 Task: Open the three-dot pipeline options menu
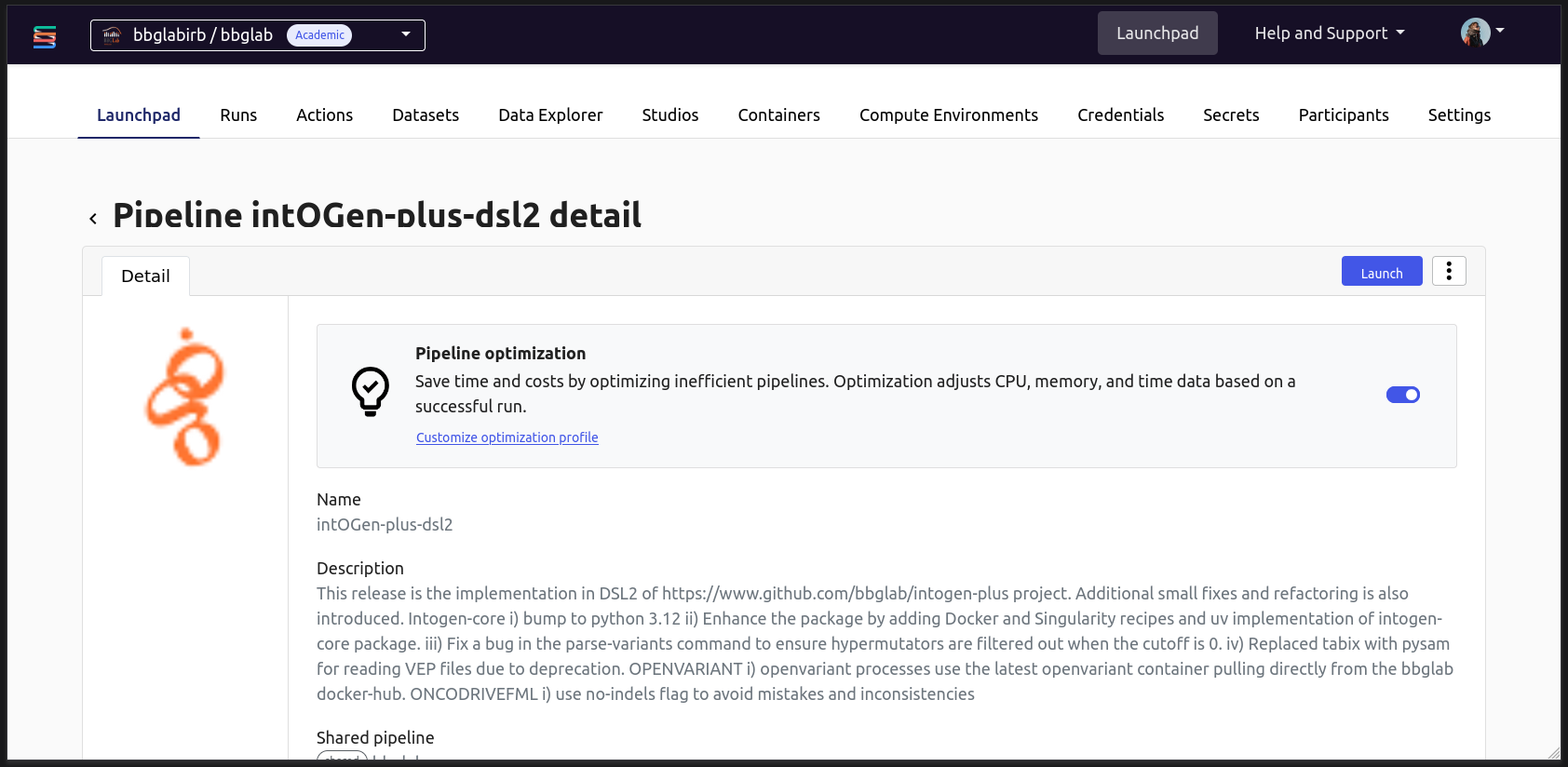[1449, 271]
